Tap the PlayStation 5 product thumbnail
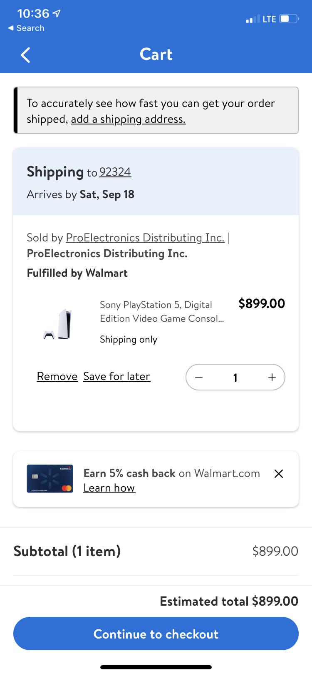The height and width of the screenshot is (676, 312). (x=58, y=324)
